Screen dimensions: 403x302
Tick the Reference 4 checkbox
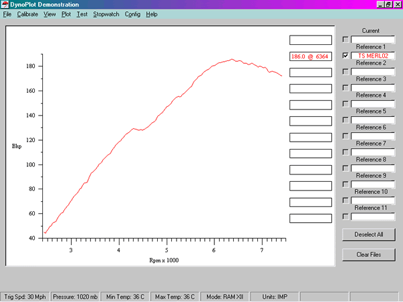point(345,104)
